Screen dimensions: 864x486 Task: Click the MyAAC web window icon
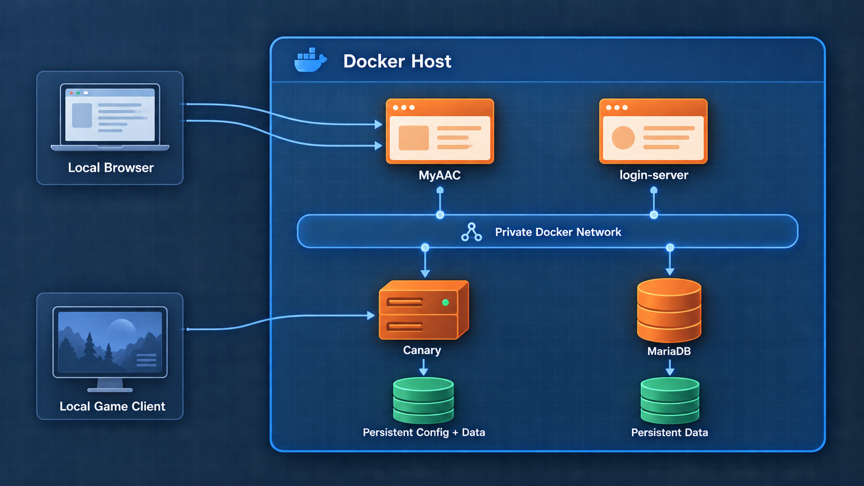tap(440, 131)
